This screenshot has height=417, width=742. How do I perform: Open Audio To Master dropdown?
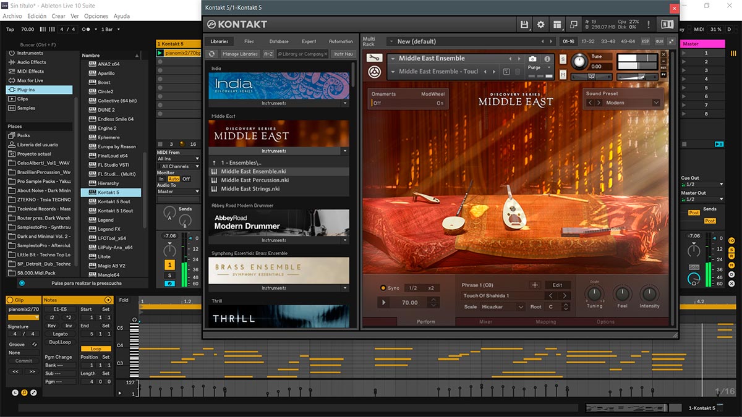tap(178, 192)
